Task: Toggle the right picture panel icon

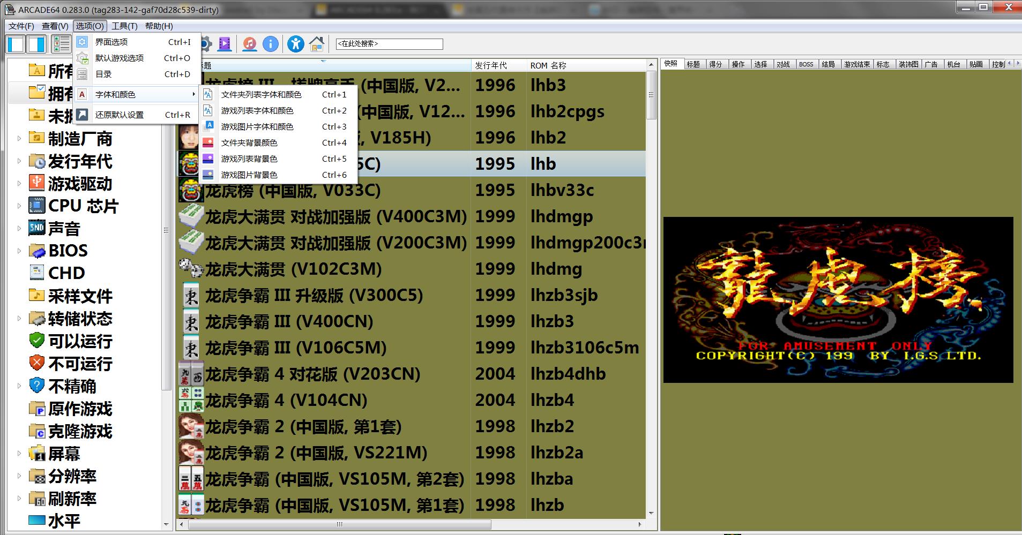Action: click(x=36, y=44)
